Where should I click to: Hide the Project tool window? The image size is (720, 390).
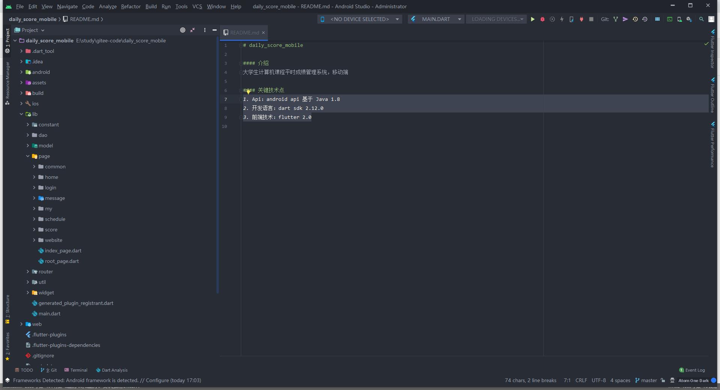click(x=215, y=30)
